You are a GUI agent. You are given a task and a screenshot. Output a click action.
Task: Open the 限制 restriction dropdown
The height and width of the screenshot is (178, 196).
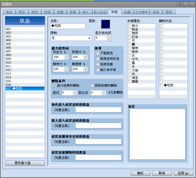click(89, 38)
